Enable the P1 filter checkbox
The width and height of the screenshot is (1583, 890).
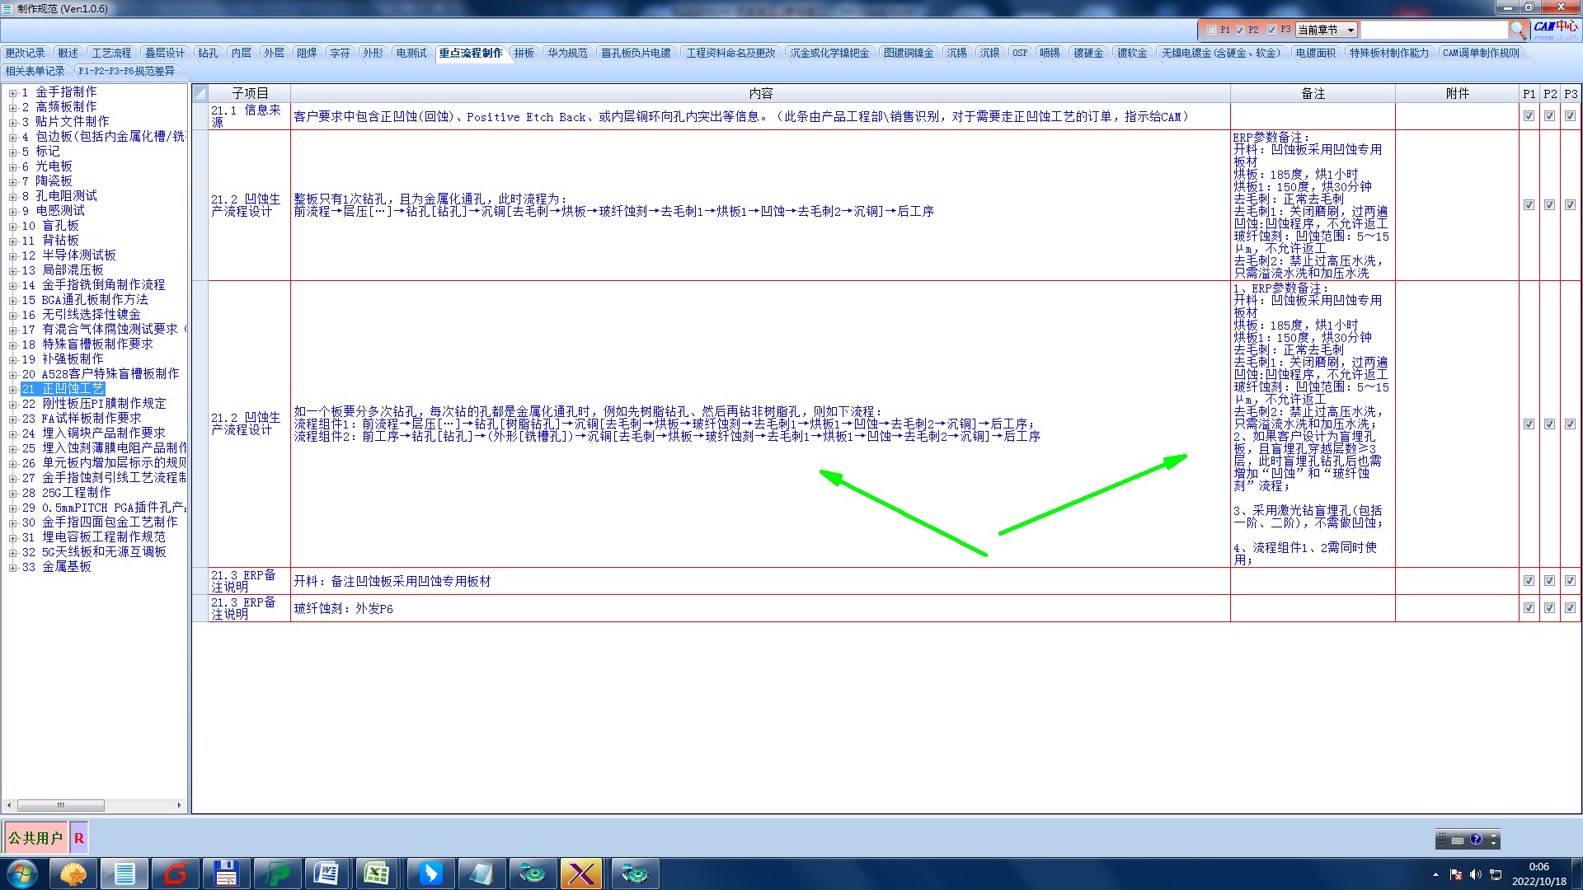point(1211,30)
